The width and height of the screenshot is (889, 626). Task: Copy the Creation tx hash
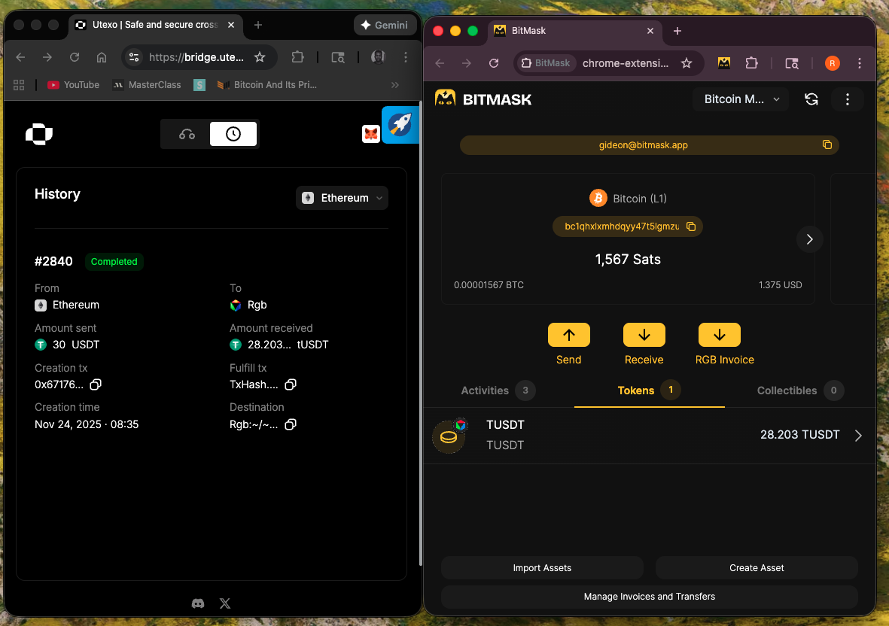pos(96,384)
